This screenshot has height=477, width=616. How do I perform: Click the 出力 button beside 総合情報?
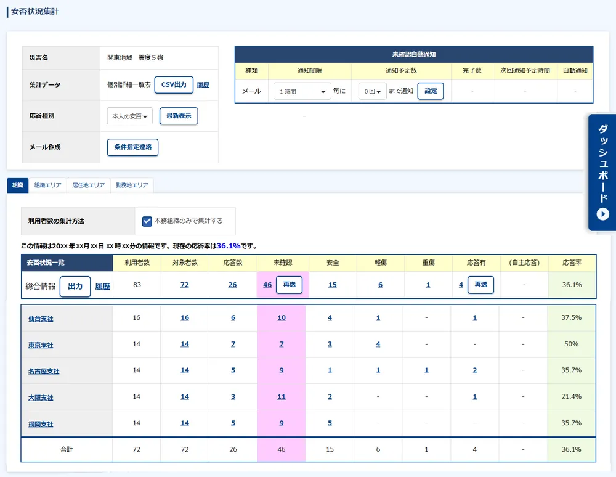(75, 287)
